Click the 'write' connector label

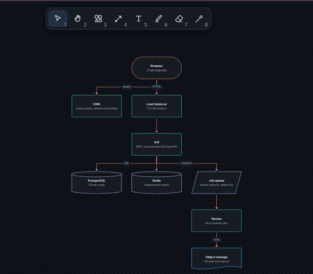click(217, 239)
